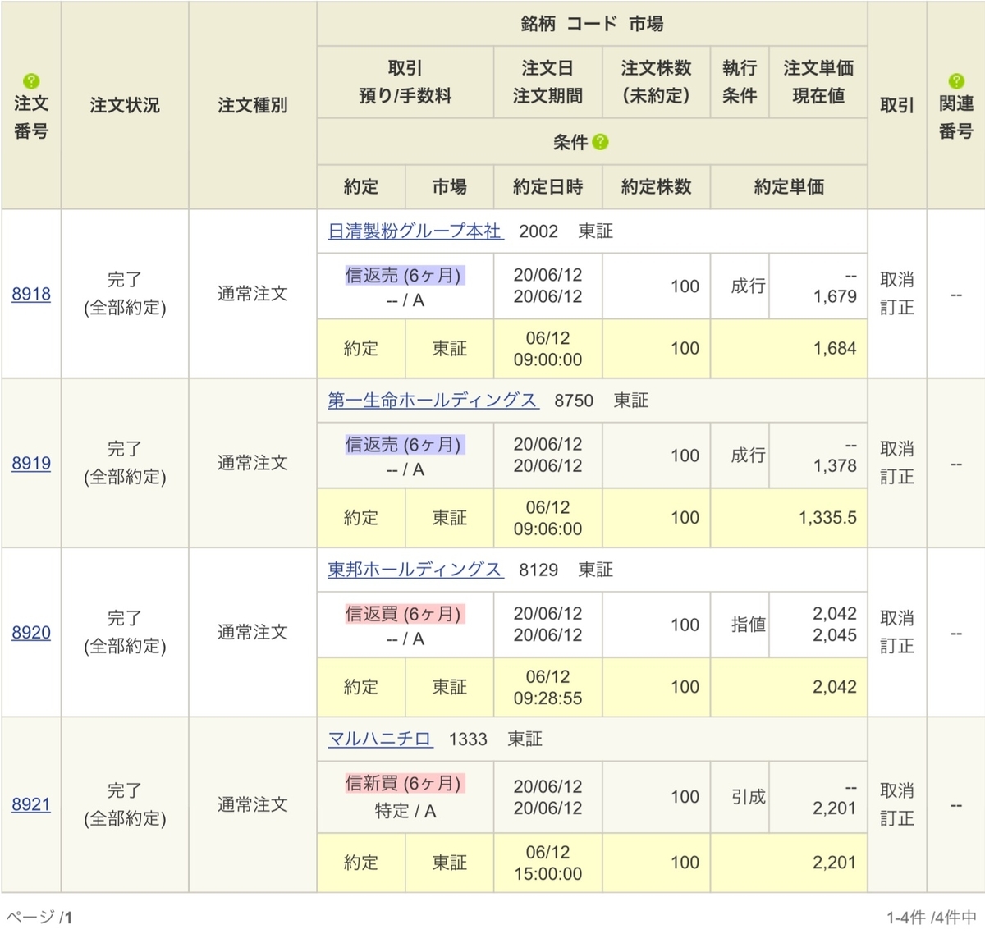Image resolution: width=985 pixels, height=934 pixels.
Task: Click 訂正 for order 8918
Action: click(x=897, y=308)
